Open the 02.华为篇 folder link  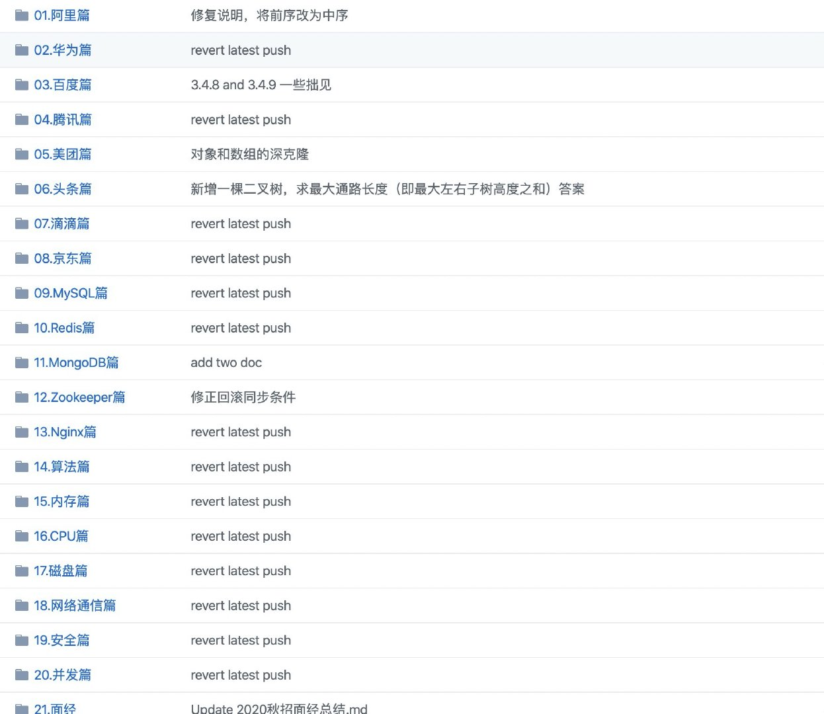point(63,50)
